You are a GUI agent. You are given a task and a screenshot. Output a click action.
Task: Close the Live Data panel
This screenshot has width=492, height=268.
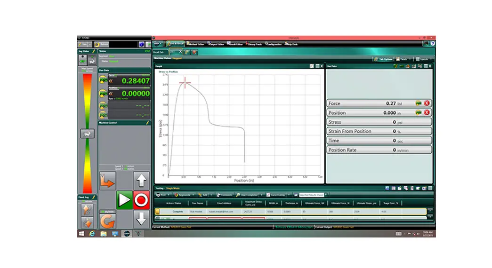[x=430, y=66]
